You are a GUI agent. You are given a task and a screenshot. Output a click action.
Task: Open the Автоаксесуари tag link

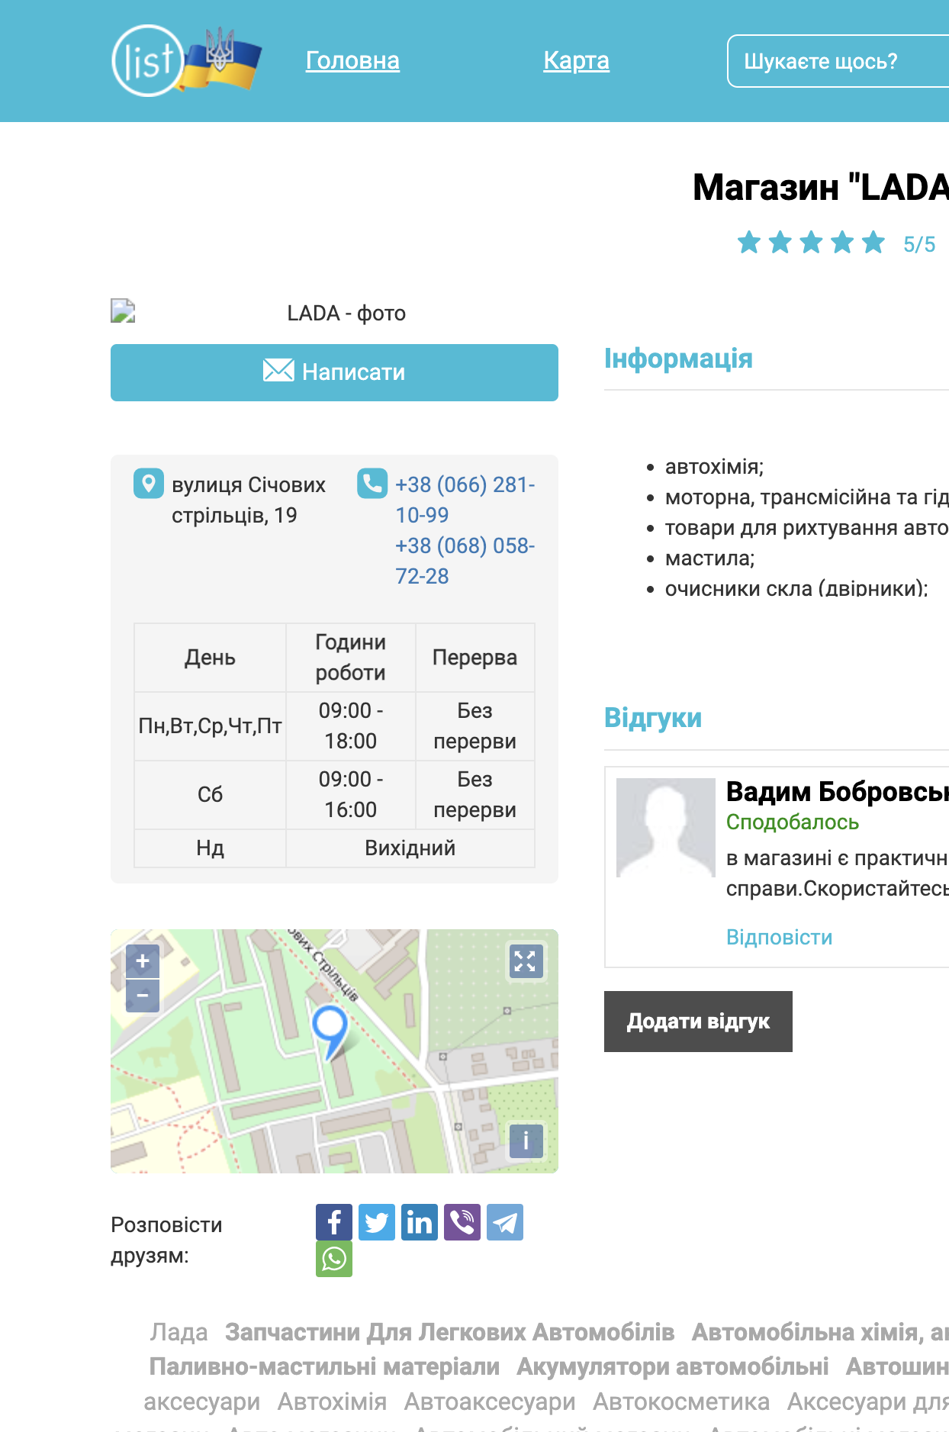point(490,1401)
